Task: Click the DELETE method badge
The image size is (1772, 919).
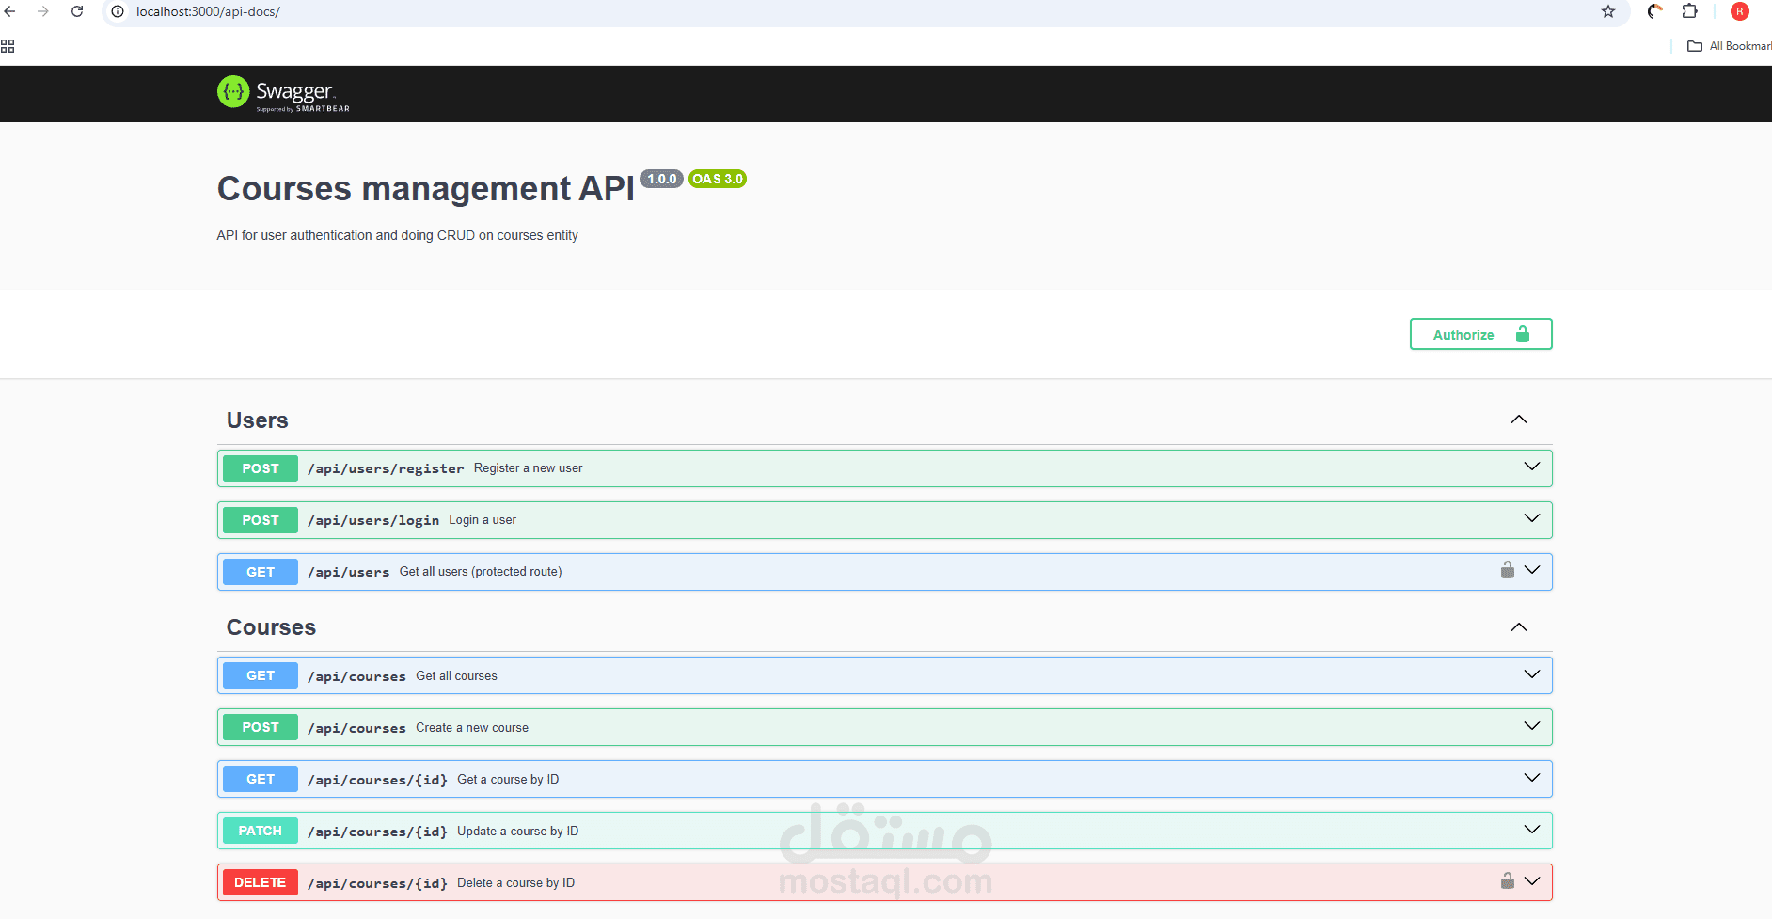Action: point(261,882)
